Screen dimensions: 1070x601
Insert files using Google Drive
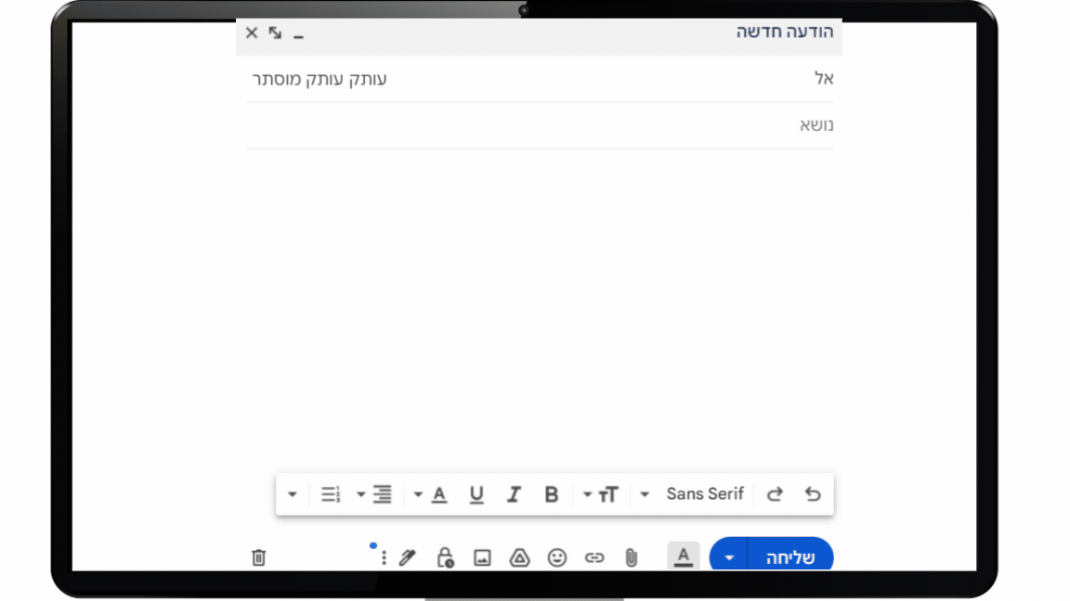pyautogui.click(x=519, y=556)
